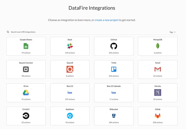Expand the Tags dropdown
Screen dimensions: 186x129
coord(172,32)
